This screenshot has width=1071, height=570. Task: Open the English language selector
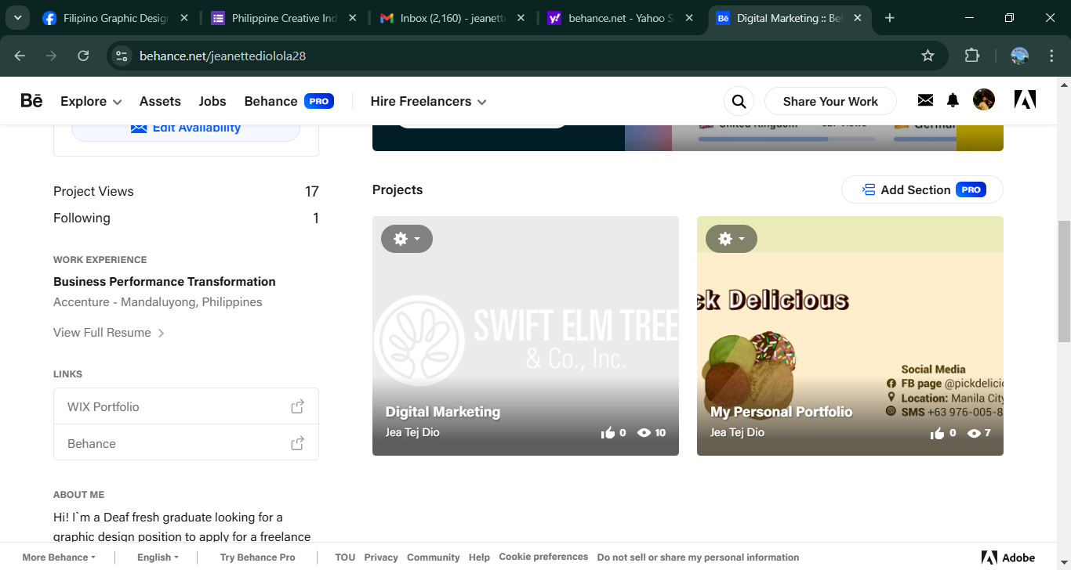point(158,557)
